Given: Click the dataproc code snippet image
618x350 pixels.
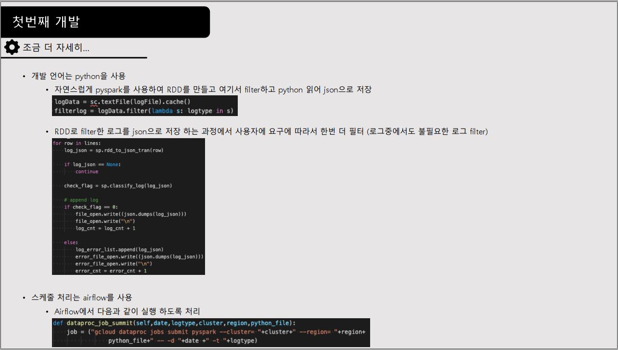Looking at the screenshot, I should [211, 333].
